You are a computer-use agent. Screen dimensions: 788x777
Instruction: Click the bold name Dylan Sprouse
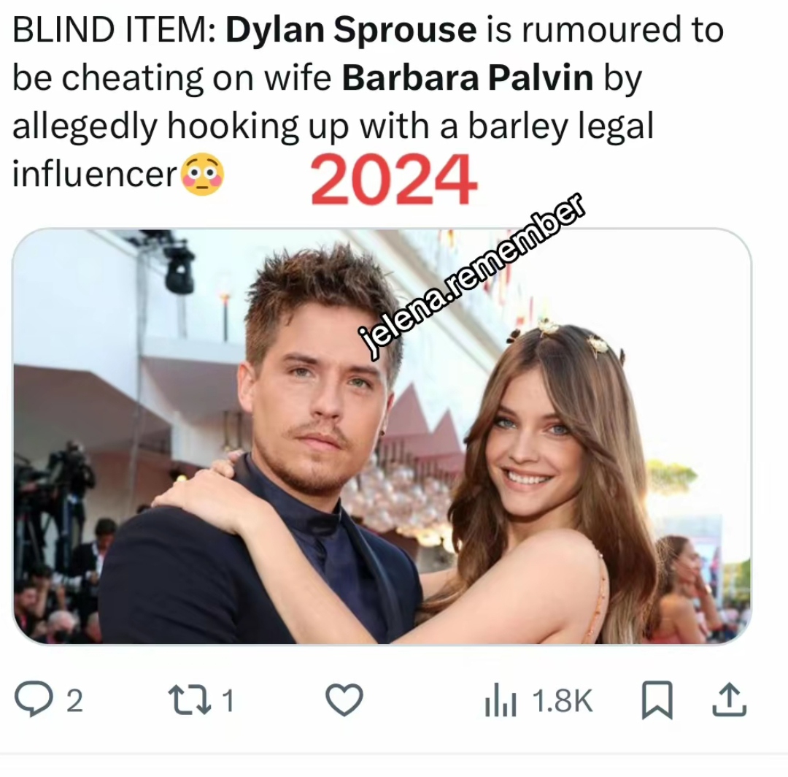tap(351, 30)
